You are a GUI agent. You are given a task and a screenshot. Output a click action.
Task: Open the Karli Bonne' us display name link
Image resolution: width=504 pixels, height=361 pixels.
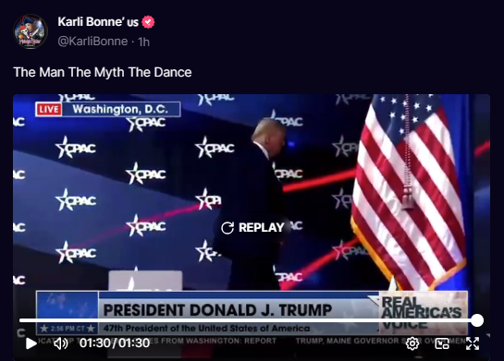coord(98,22)
